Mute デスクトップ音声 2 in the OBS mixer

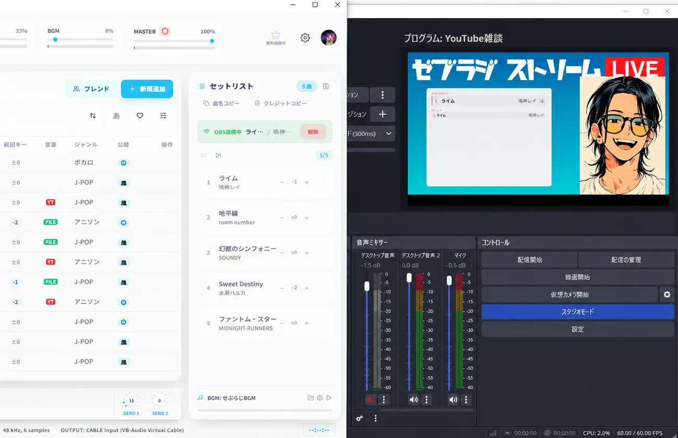(414, 400)
